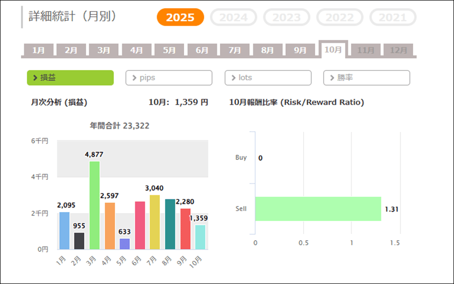Click the cyan 10月 bar in chart
The width and height of the screenshot is (454, 284).
pyautogui.click(x=200, y=237)
